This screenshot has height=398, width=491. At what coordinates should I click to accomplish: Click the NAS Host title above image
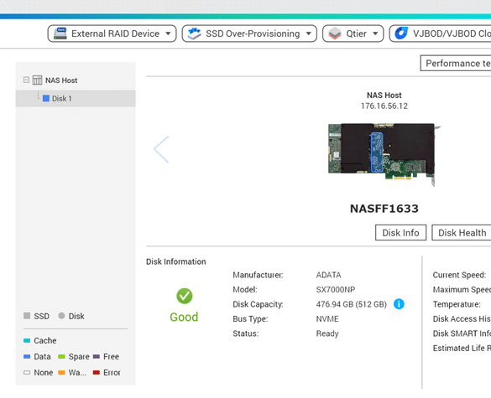[x=384, y=95]
